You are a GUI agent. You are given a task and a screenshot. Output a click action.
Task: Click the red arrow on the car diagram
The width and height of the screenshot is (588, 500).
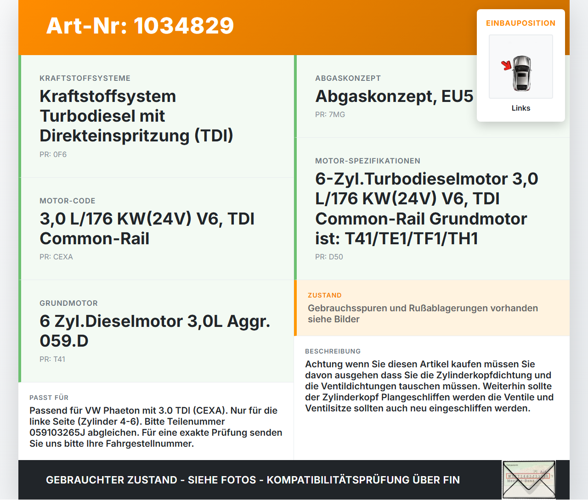(506, 66)
